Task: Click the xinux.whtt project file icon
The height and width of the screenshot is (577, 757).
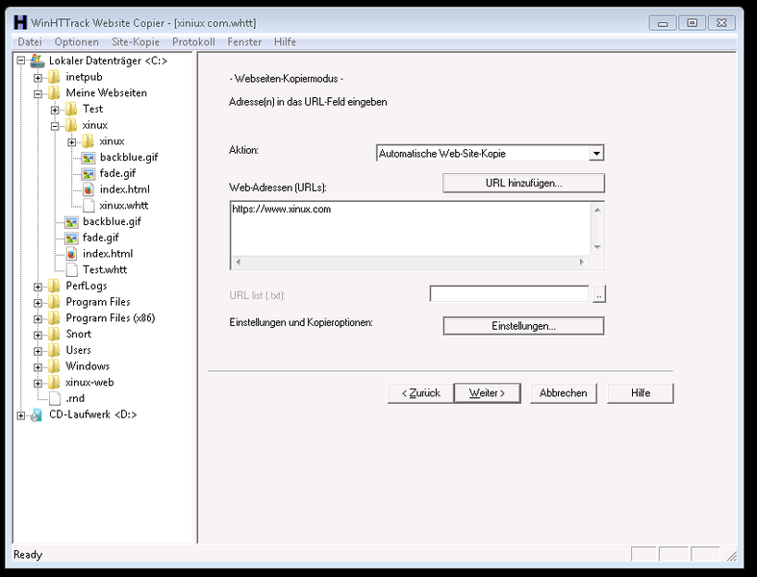Action: click(x=88, y=205)
